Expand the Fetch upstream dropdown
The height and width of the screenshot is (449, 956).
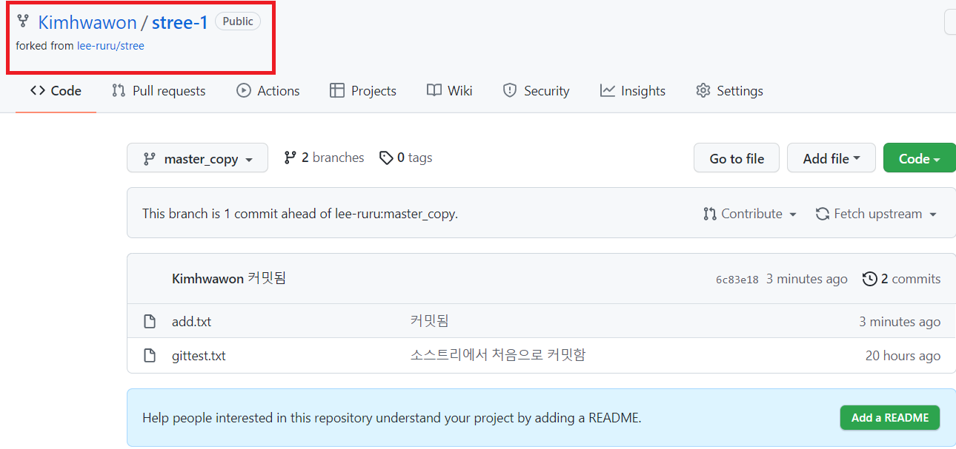tap(876, 214)
